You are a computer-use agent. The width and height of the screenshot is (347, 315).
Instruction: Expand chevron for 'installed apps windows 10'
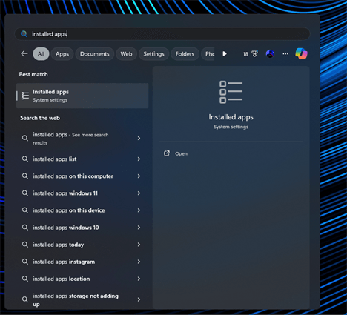click(139, 228)
